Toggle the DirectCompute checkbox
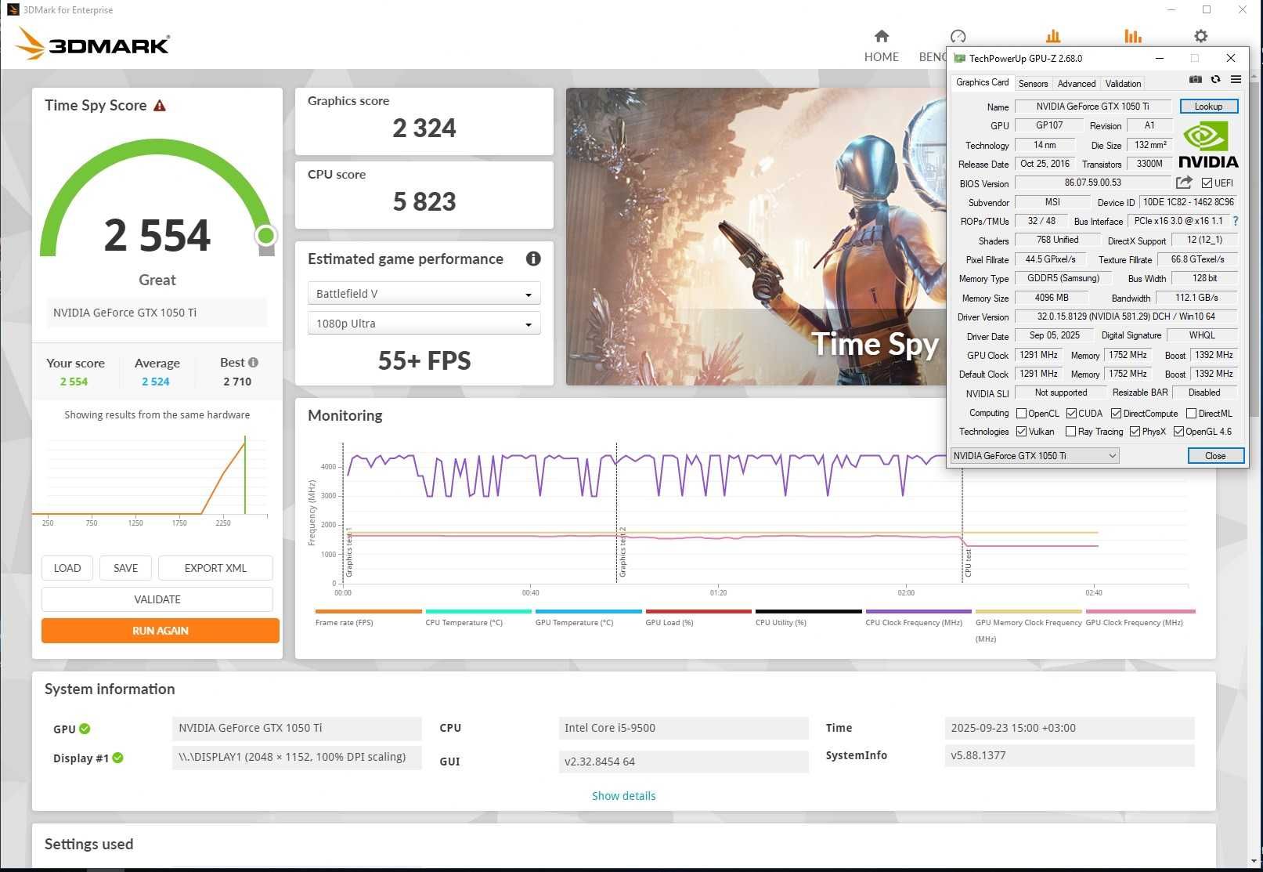Screen dimensions: 1263x872 [1116, 414]
